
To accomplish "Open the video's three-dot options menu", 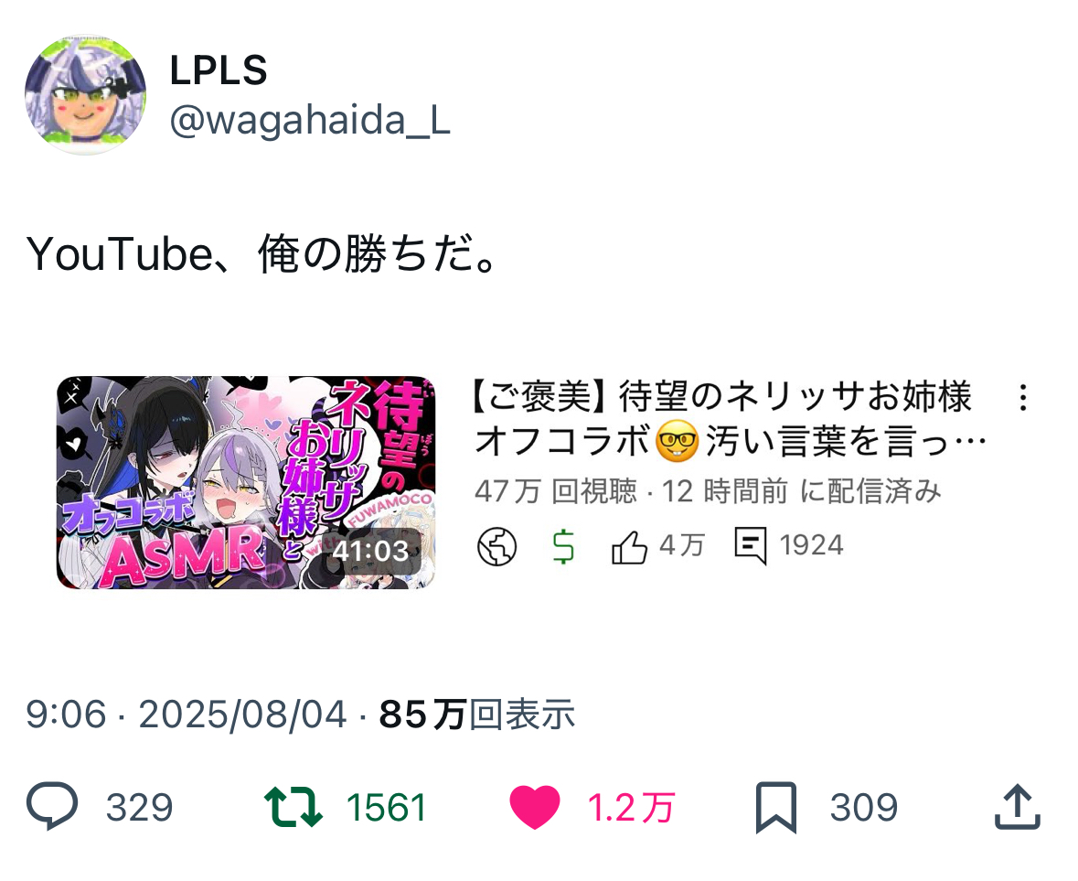I will (1024, 398).
